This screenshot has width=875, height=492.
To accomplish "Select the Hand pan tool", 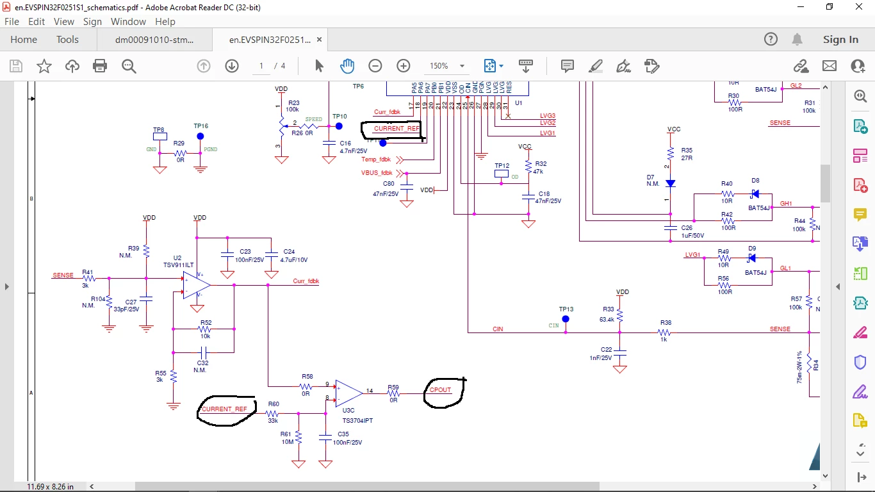I will [347, 66].
